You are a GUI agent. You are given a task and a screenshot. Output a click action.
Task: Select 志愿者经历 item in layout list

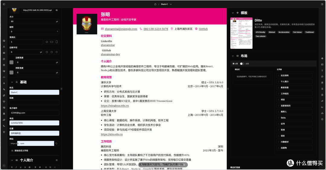pyautogui.click(x=294, y=106)
